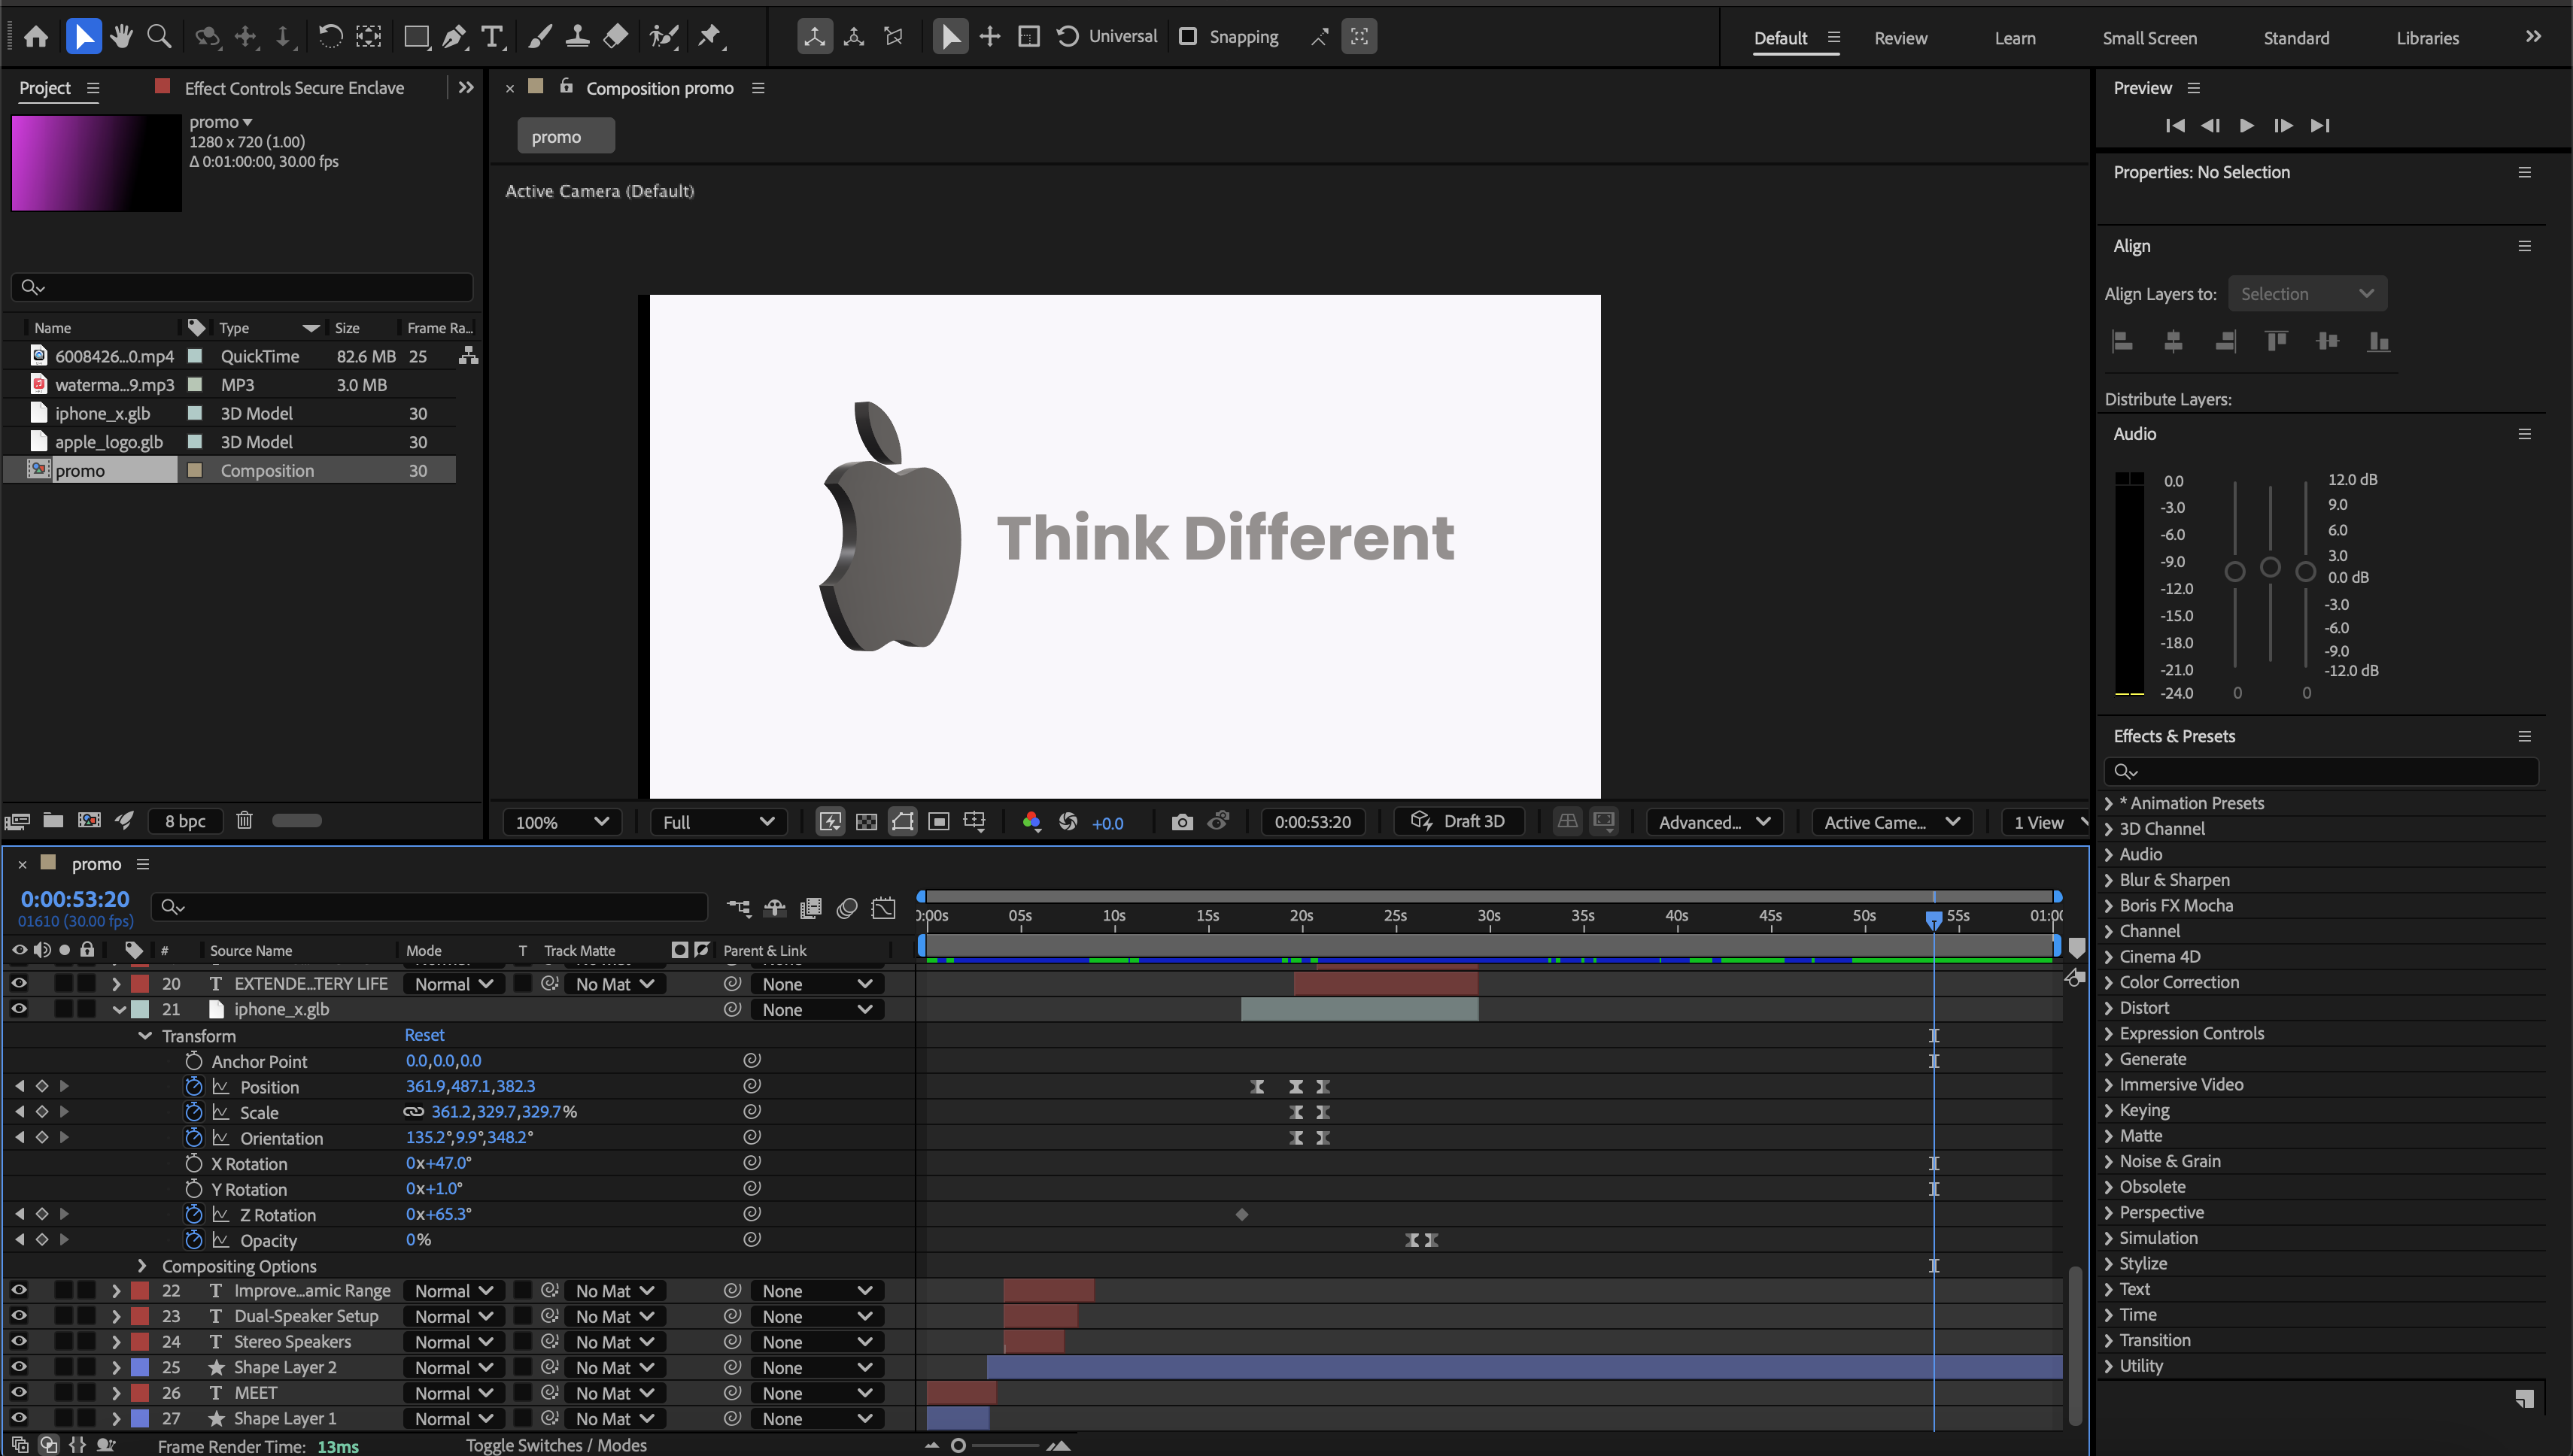Viewport: 2573px width, 1456px height.
Task: Open the Effect Controls Secure Enclave tab
Action: tap(293, 88)
